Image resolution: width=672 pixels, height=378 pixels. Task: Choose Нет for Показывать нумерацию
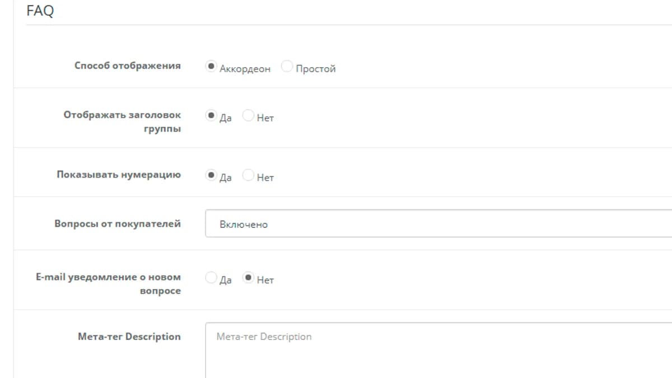tap(248, 175)
